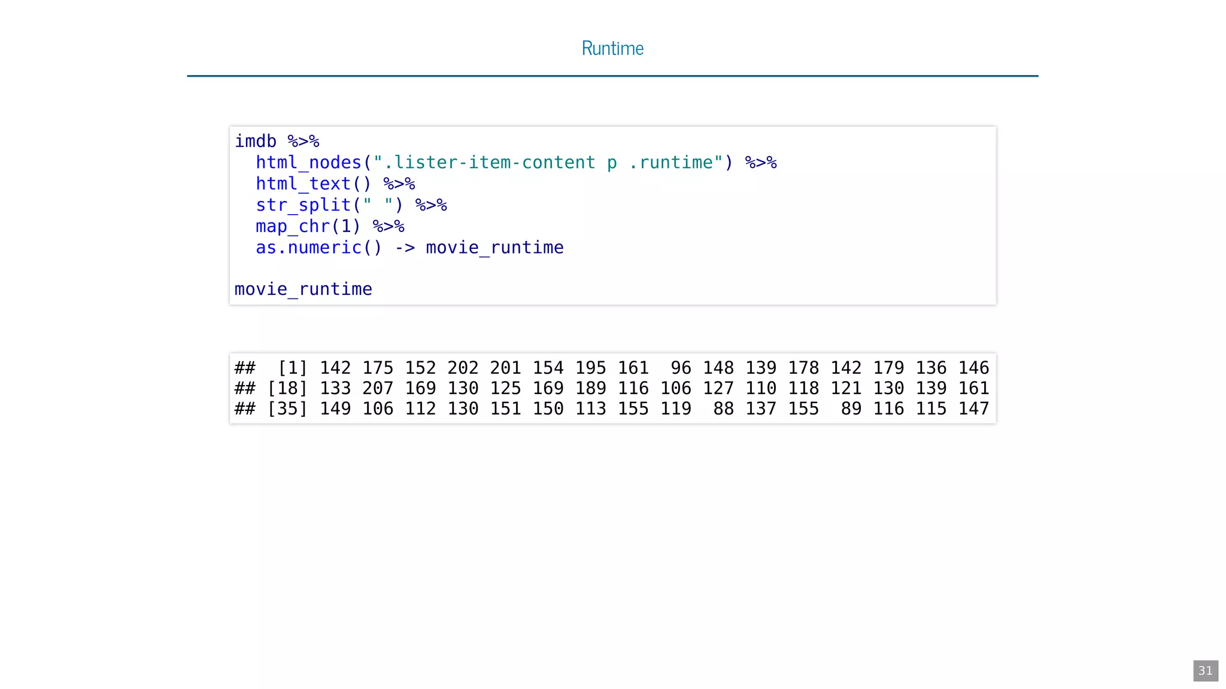Click the output row index [35]
Viewport: 1226px width, 689px height.
tap(287, 408)
